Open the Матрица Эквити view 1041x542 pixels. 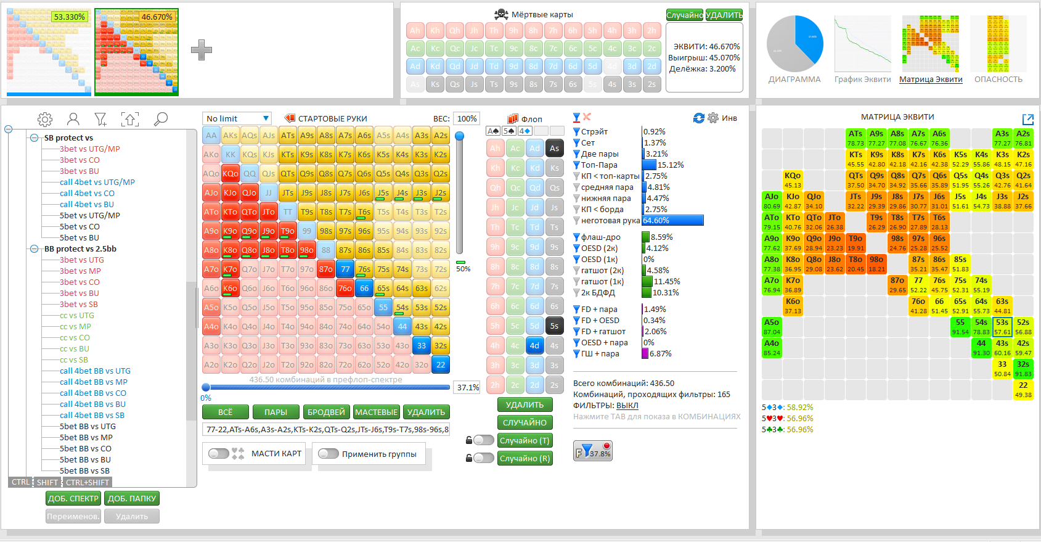point(931,49)
